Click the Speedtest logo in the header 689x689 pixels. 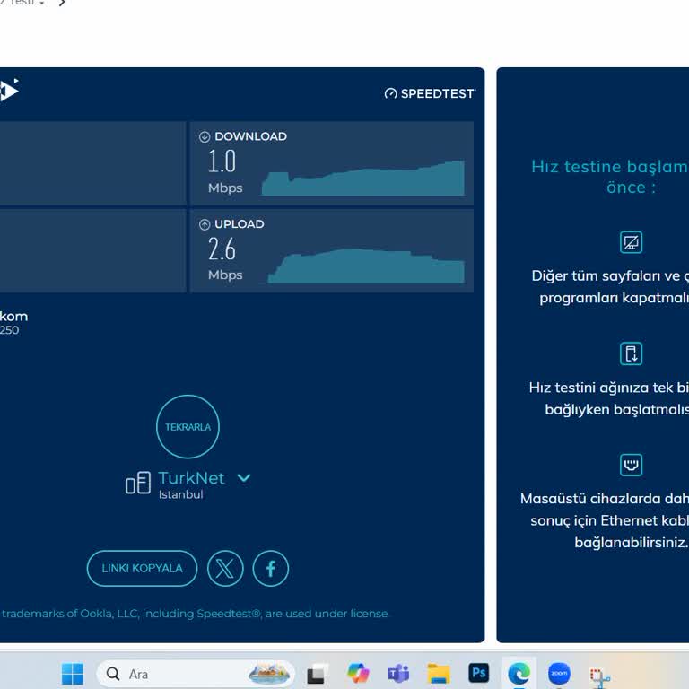(429, 93)
